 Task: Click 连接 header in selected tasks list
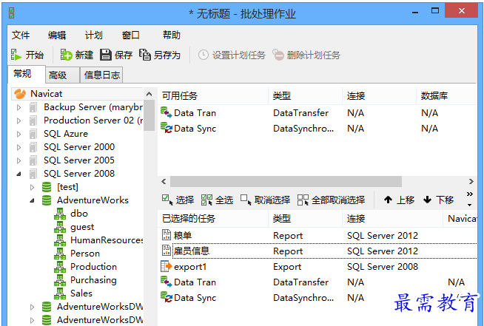(x=392, y=219)
